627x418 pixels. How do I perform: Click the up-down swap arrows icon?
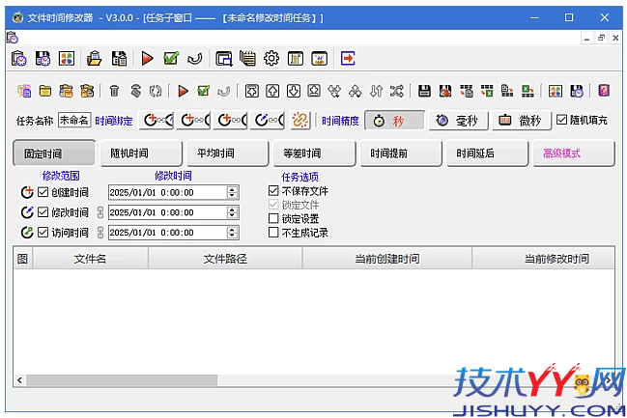pyautogui.click(x=376, y=91)
